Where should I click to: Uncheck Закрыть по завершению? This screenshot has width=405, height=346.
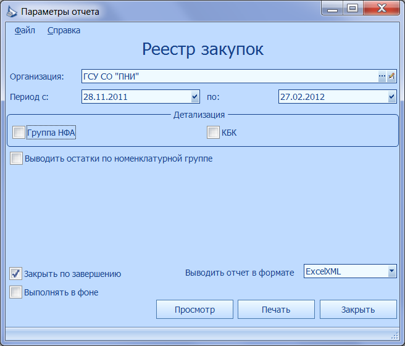point(16,273)
